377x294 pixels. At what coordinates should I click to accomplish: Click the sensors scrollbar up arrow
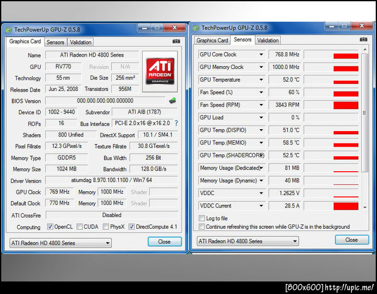point(364,50)
